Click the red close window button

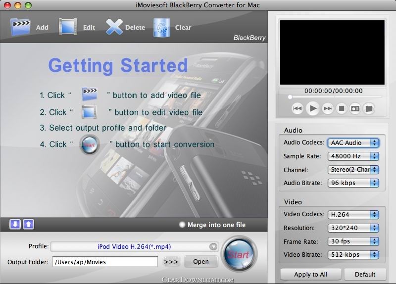(7, 5)
